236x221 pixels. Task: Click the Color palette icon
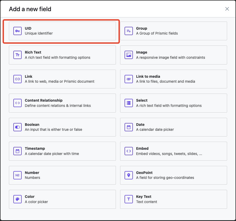(17, 199)
